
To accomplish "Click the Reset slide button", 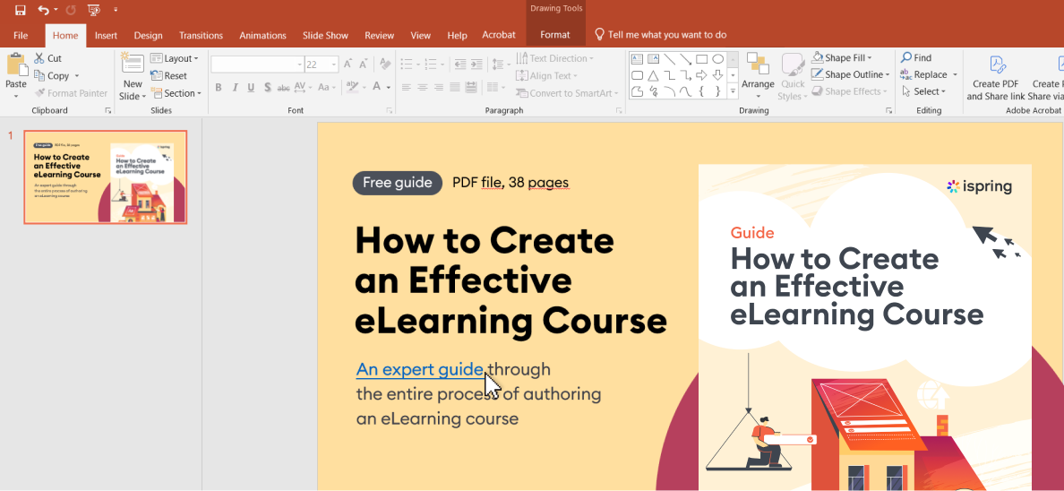I will (x=169, y=76).
